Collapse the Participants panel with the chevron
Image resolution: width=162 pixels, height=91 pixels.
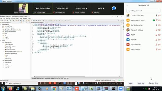127,5
